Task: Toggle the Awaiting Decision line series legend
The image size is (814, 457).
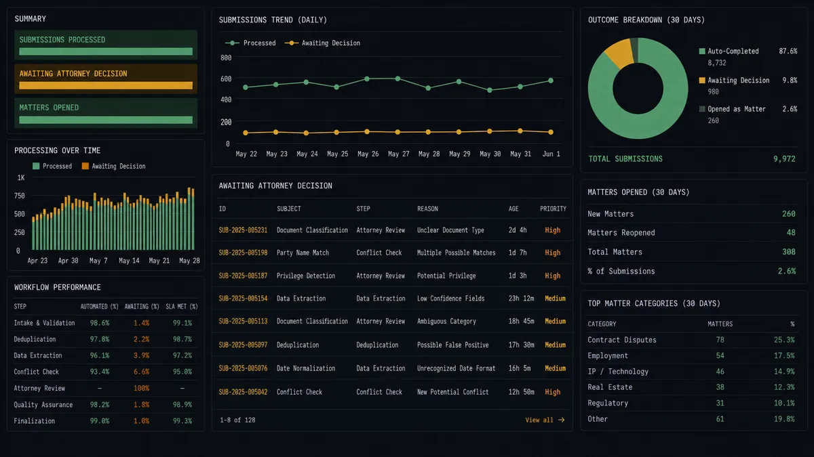Action: (x=322, y=43)
